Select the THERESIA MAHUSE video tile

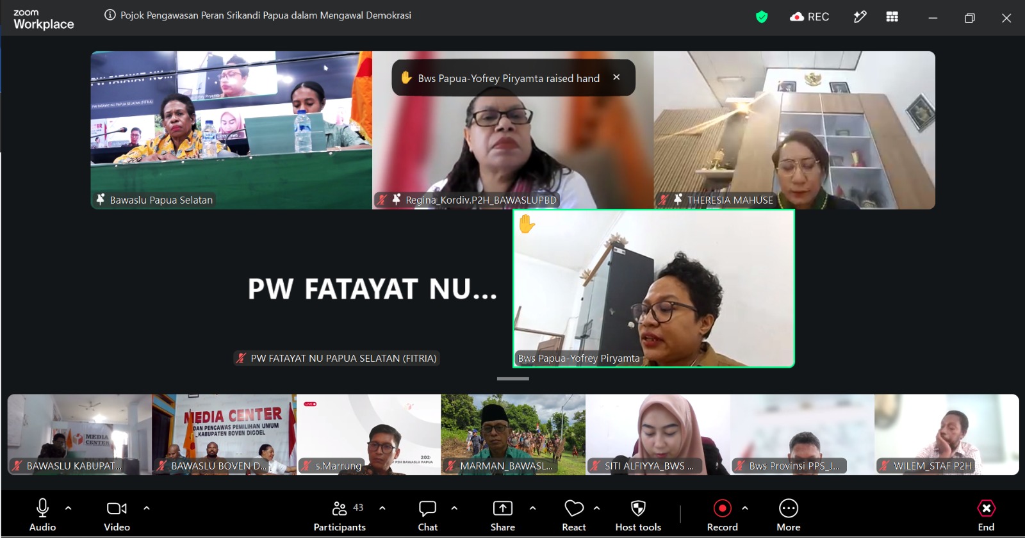pyautogui.click(x=794, y=130)
